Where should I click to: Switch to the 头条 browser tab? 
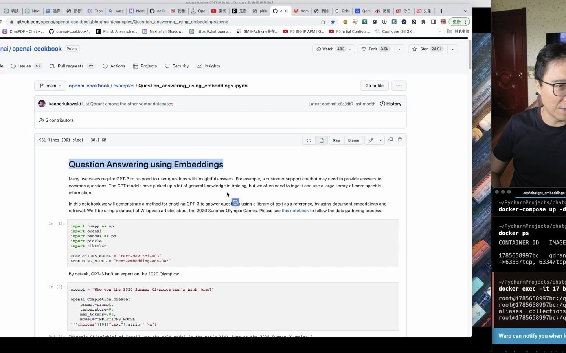(x=424, y=11)
